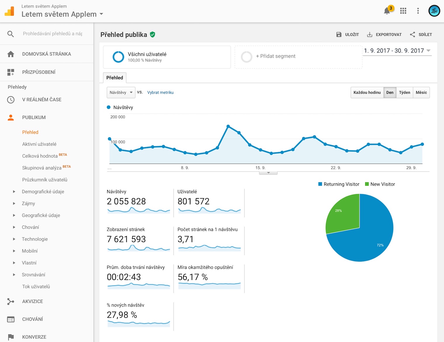Click the Vybrat metriku link
This screenshot has width=444, height=342.
160,93
